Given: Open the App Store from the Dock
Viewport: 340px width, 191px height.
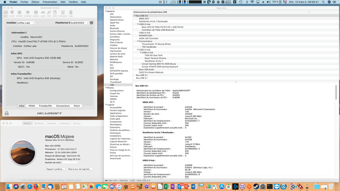Looking at the screenshot, I should click(x=222, y=187).
